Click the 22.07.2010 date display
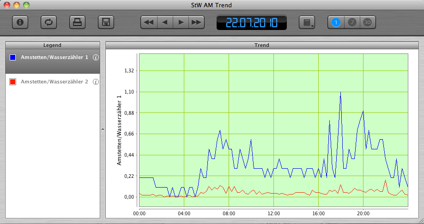Screen dimensions: 424x224 coord(252,22)
